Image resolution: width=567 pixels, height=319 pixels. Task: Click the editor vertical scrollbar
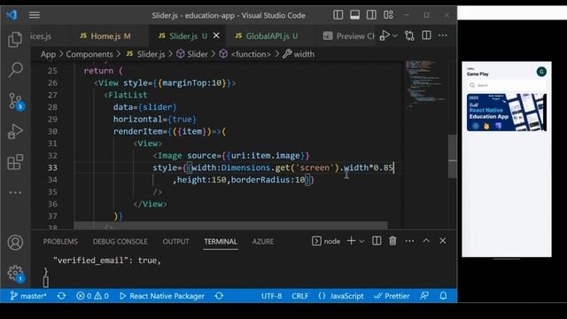(x=453, y=156)
